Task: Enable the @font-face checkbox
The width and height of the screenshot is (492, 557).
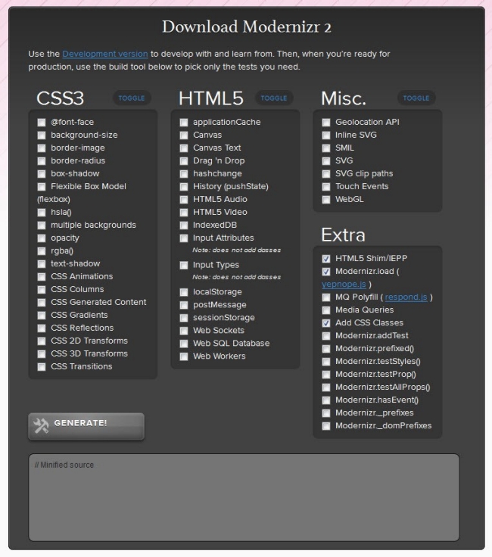Action: [42, 123]
